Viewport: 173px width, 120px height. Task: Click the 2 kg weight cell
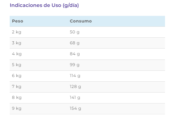tap(17, 32)
